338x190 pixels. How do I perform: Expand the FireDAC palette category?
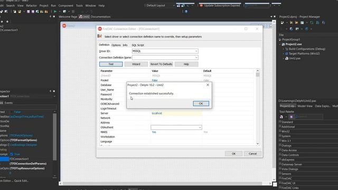click(x=280, y=178)
